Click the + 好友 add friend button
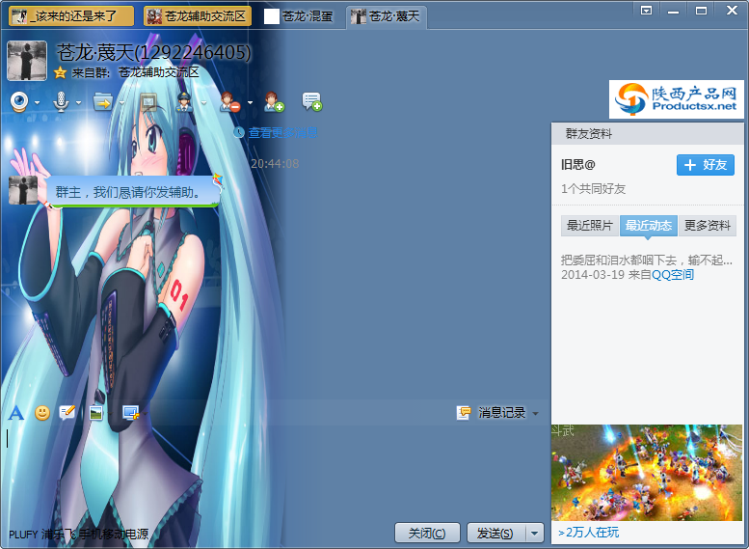Image resolution: width=749 pixels, height=549 pixels. click(705, 165)
